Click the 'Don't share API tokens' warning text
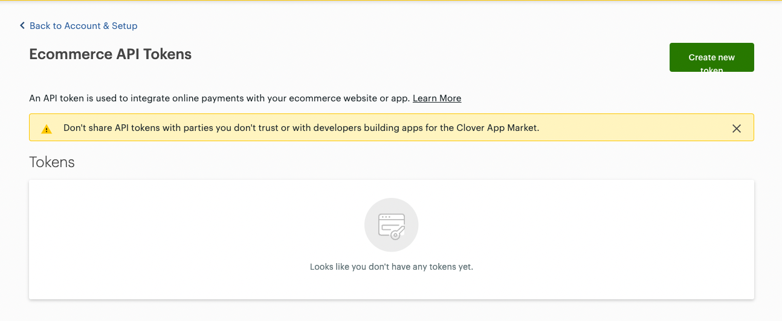Screen dimensions: 782x321 click(x=301, y=128)
